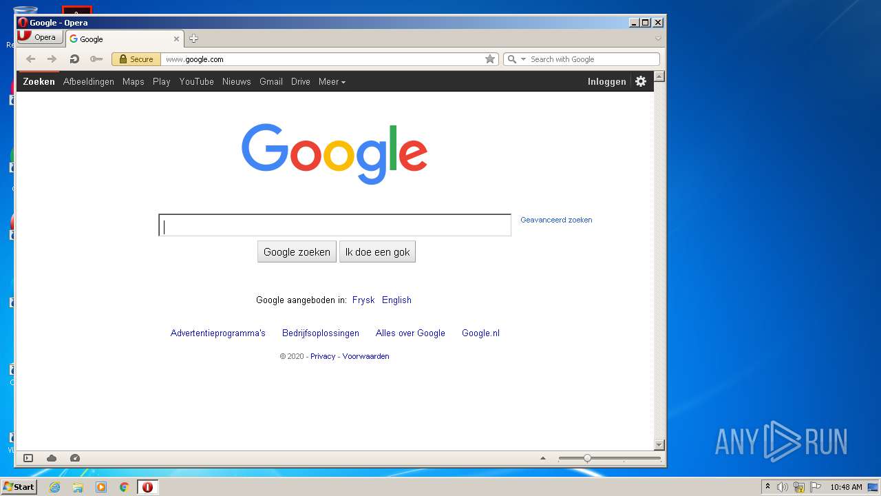Open Opera Link cloud icon
881x496 pixels.
click(52, 458)
